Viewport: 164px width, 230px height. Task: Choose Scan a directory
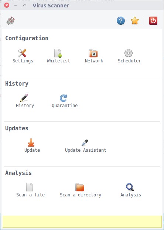click(x=81, y=190)
